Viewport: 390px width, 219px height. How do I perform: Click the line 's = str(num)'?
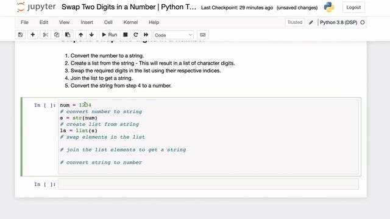click(79, 118)
